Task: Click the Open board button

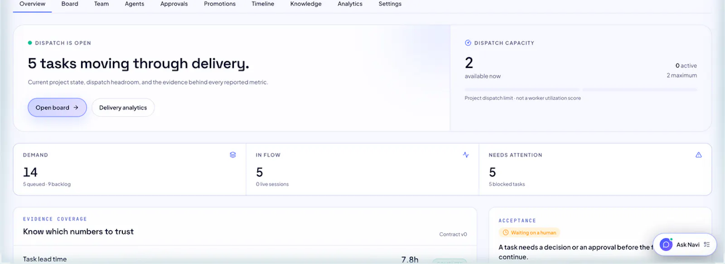Action: (x=57, y=107)
